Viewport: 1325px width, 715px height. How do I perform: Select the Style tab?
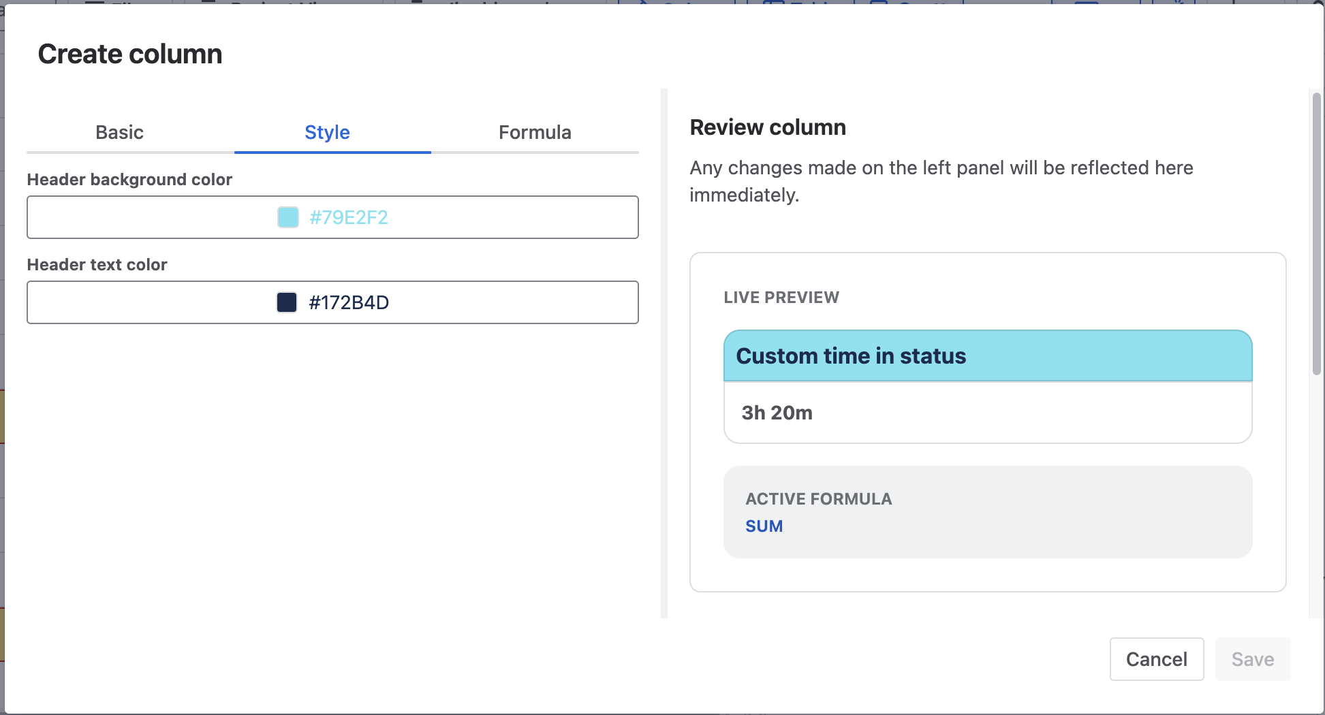click(x=327, y=132)
